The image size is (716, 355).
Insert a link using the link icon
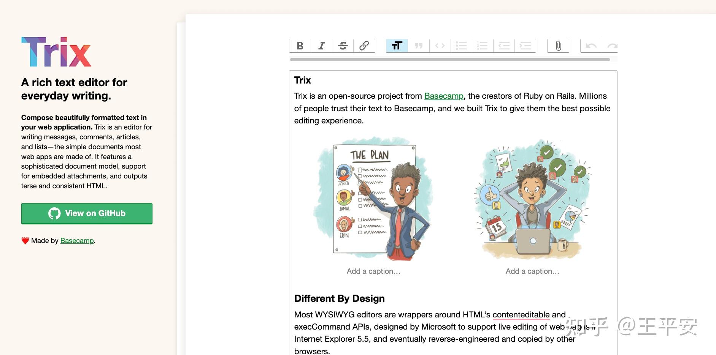364,46
